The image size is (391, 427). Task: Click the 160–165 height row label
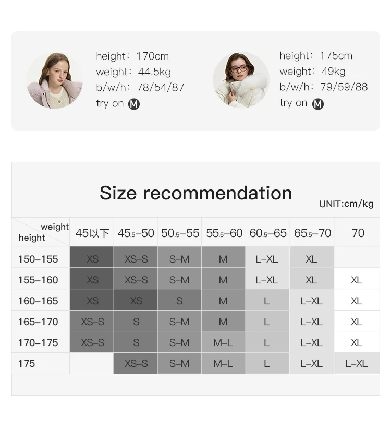click(38, 301)
